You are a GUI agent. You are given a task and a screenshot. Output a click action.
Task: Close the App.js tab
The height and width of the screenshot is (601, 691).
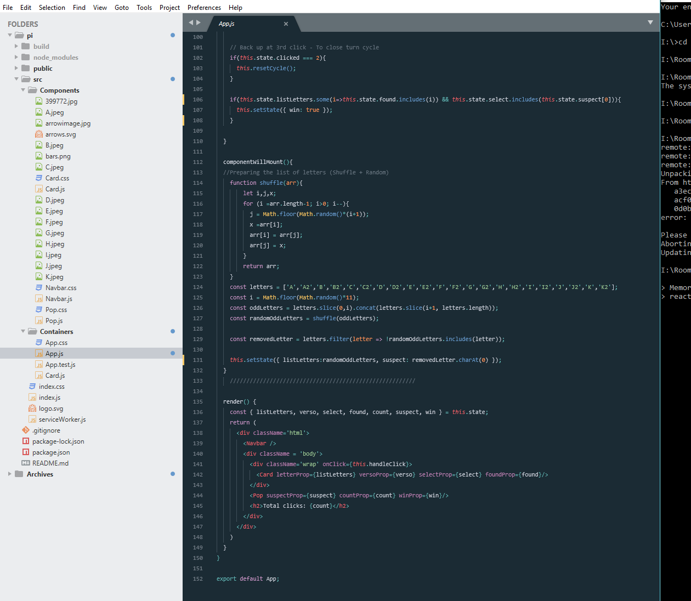286,24
